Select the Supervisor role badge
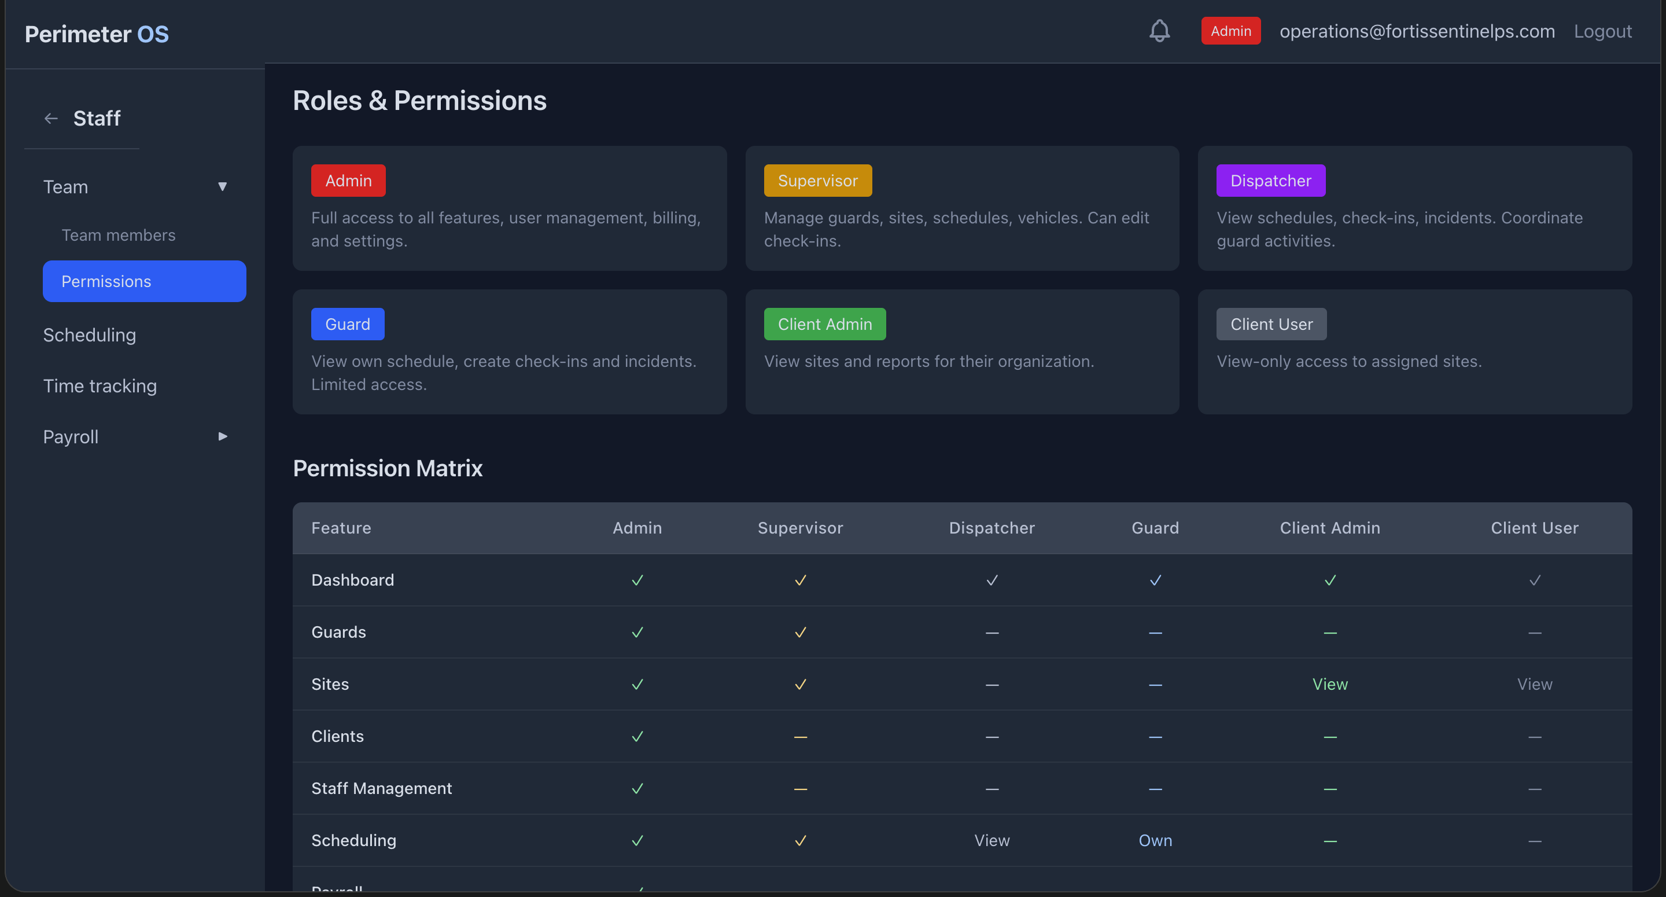Screen dimensions: 1666x897 click(x=817, y=180)
